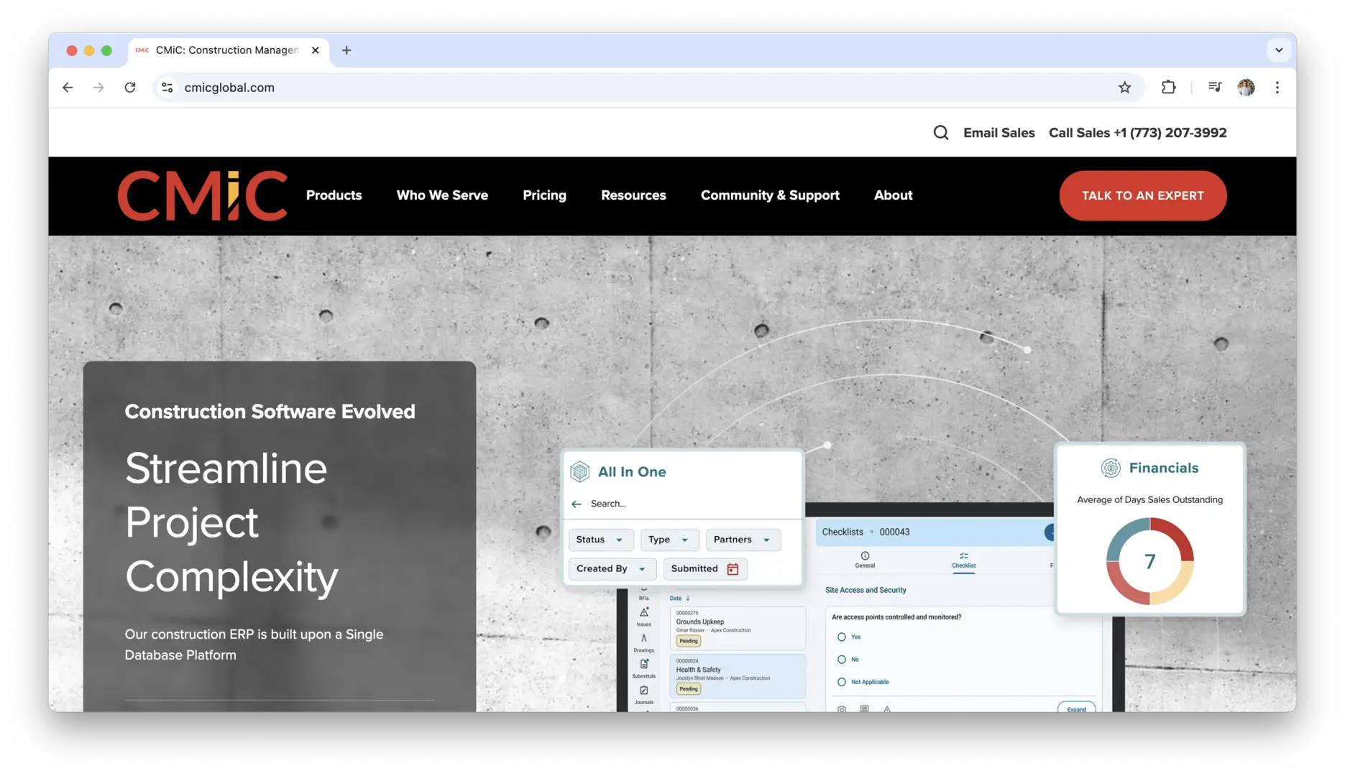This screenshot has width=1345, height=776.
Task: Open the Products menu
Action: (x=334, y=195)
